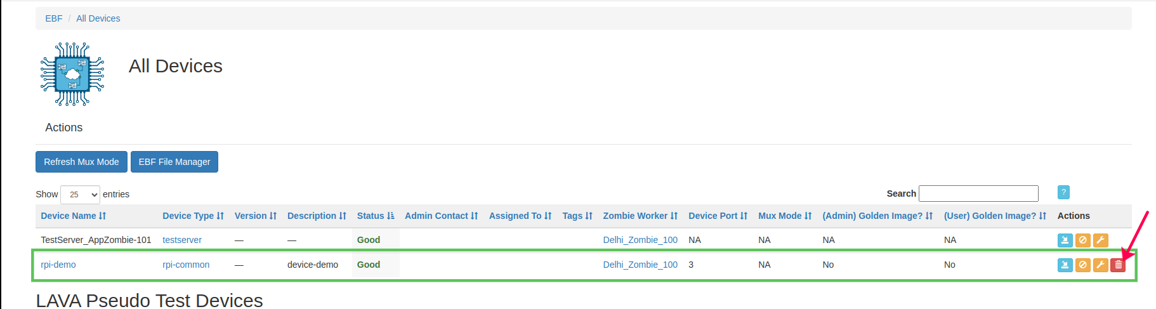Sort table by Status column
The width and height of the screenshot is (1156, 309).
click(x=375, y=216)
